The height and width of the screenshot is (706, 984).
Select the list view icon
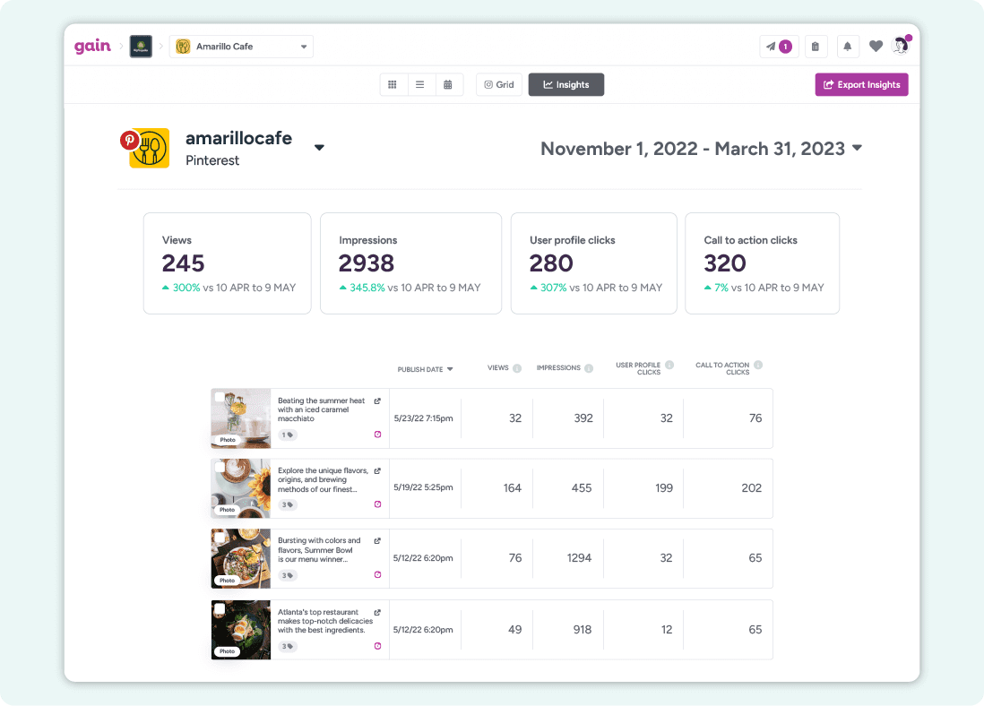[x=420, y=83]
